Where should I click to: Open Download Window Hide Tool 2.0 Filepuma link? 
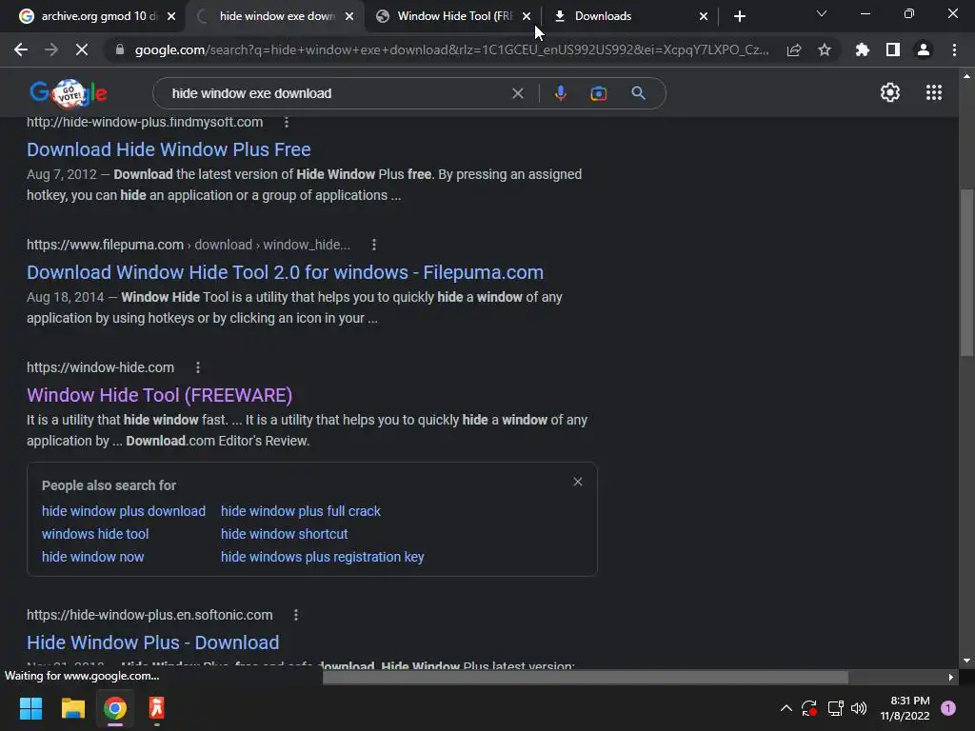pyautogui.click(x=285, y=272)
